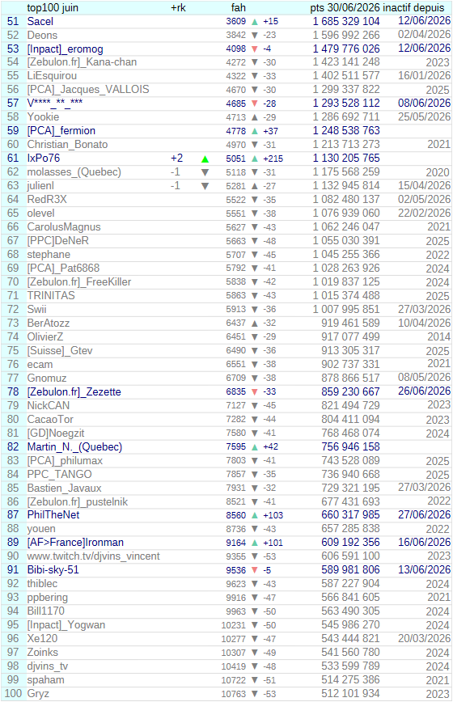The height and width of the screenshot is (702, 453).
Task: Click the points value 1 685 329 104
Action: 346,22
